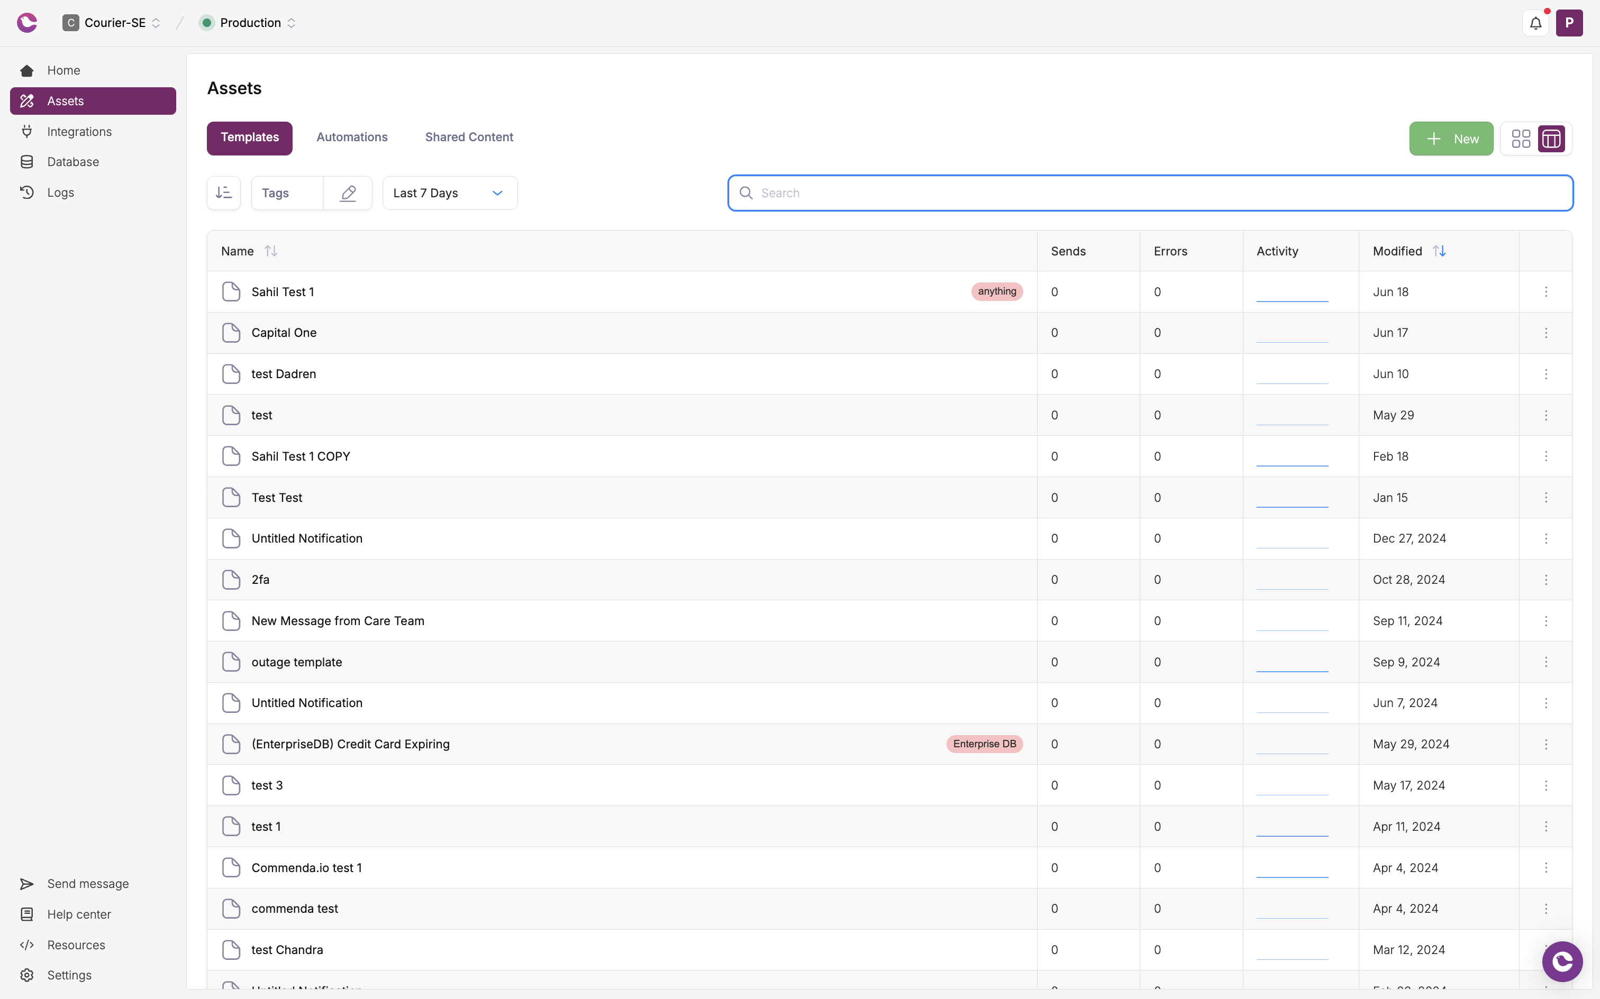Open the Courier-SE workspace switcher
Screen dimensions: 1600x999
pyautogui.click(x=111, y=22)
